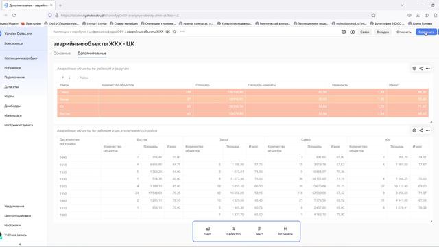Click the Десятилетие постройки header in the pivot
439x247 pixels.
(x=69, y=142)
